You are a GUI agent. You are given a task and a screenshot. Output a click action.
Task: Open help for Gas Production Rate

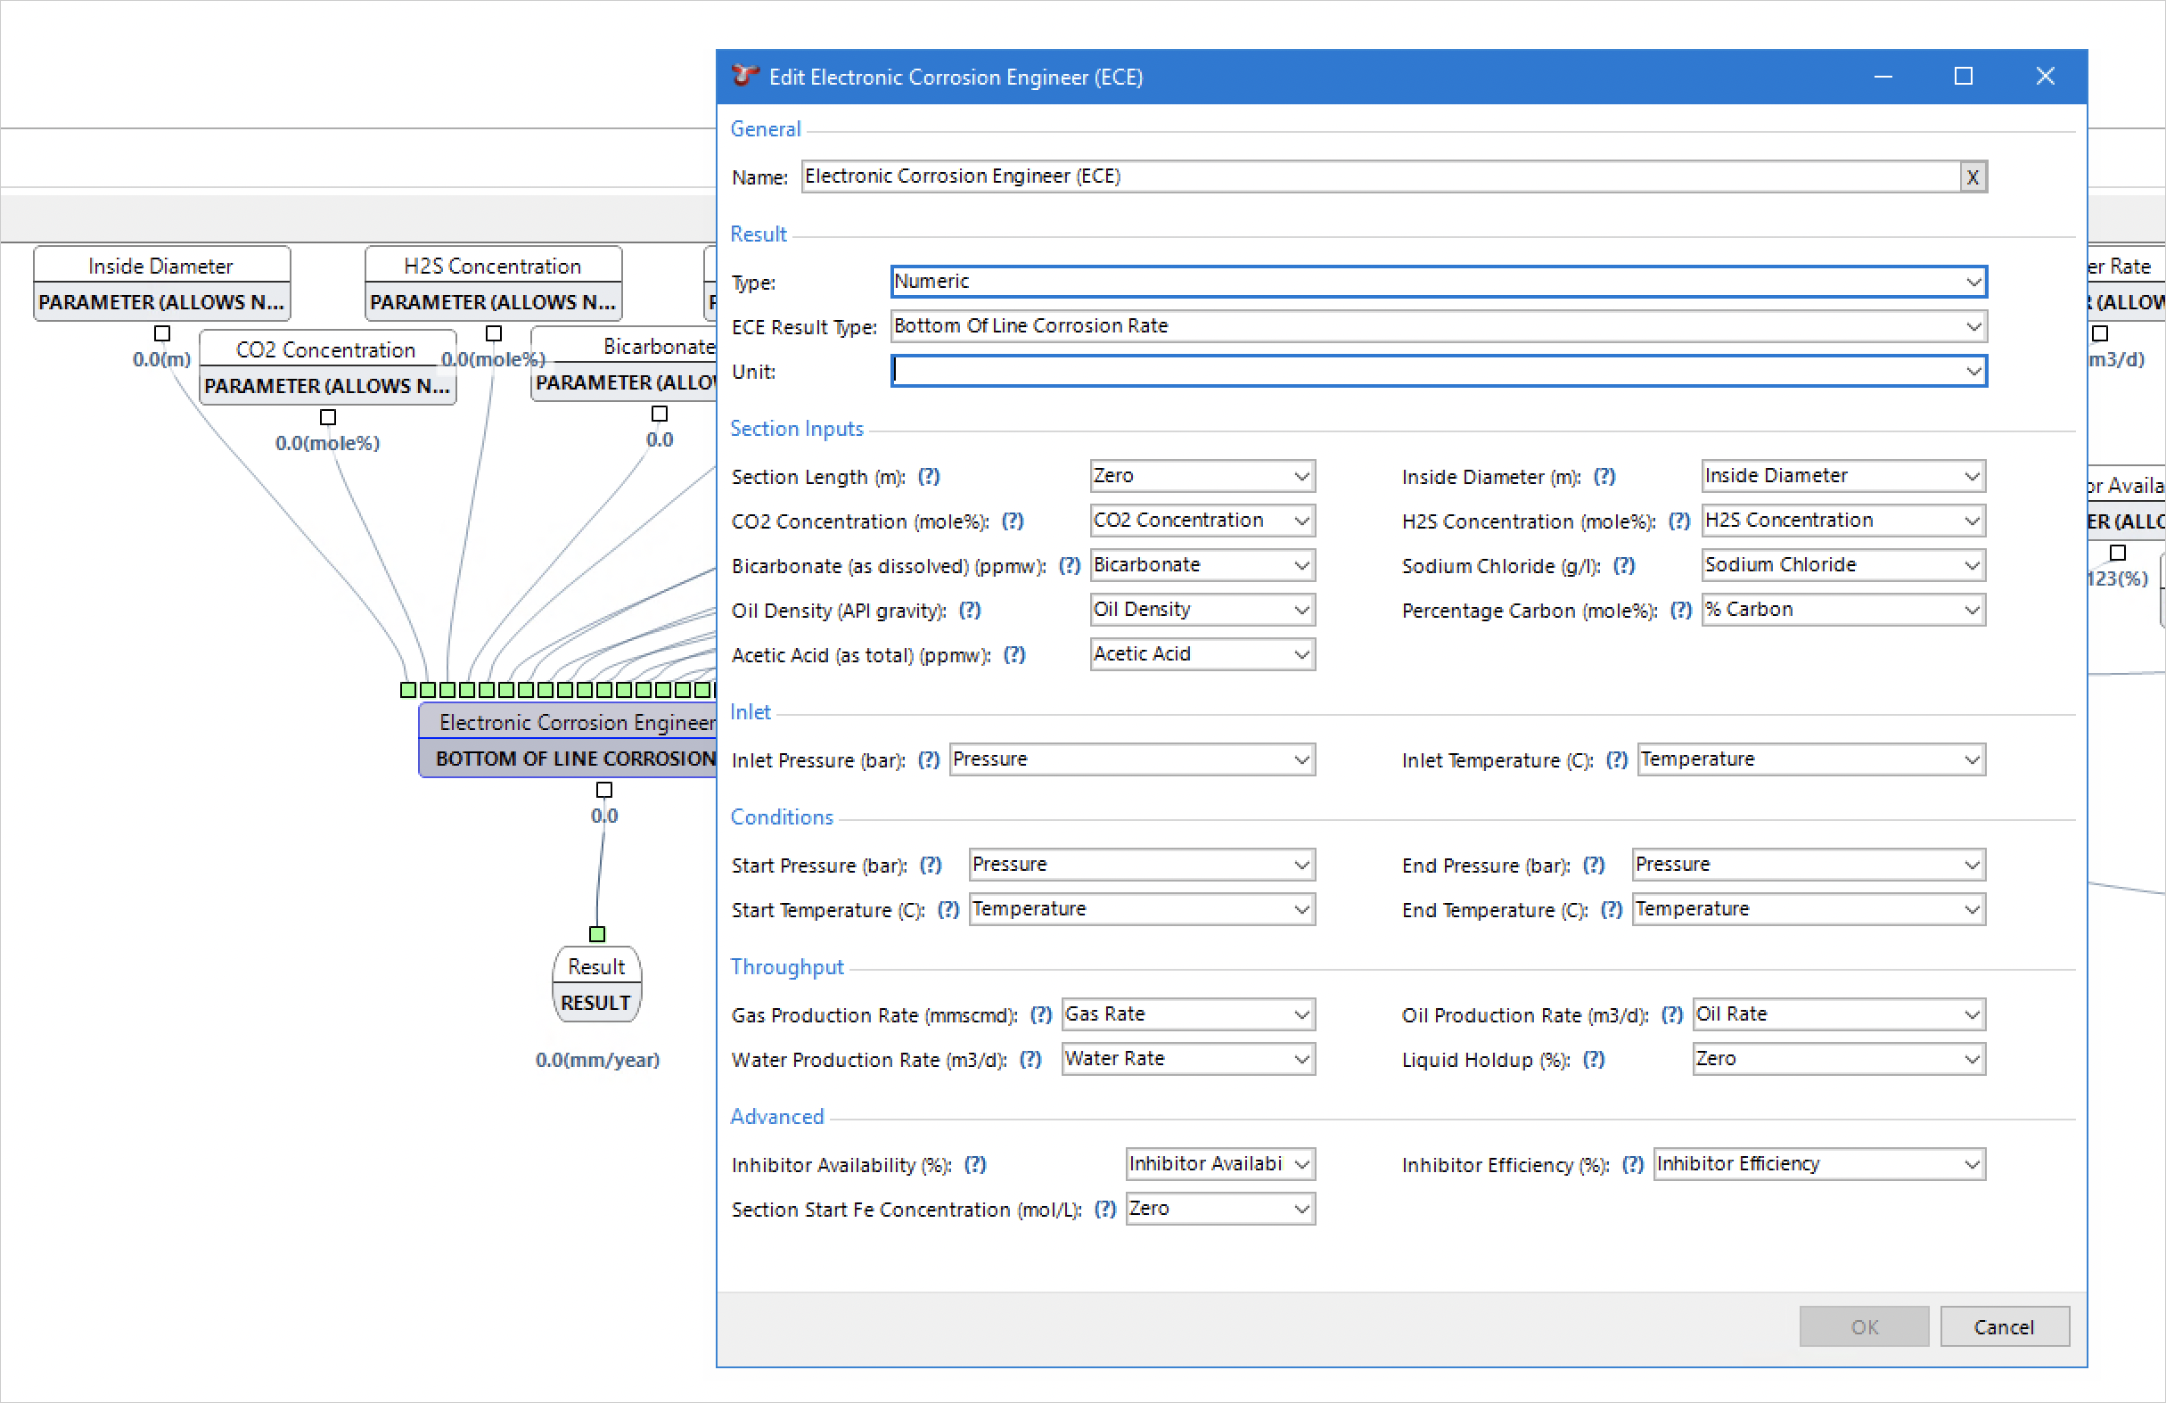pos(1040,1014)
